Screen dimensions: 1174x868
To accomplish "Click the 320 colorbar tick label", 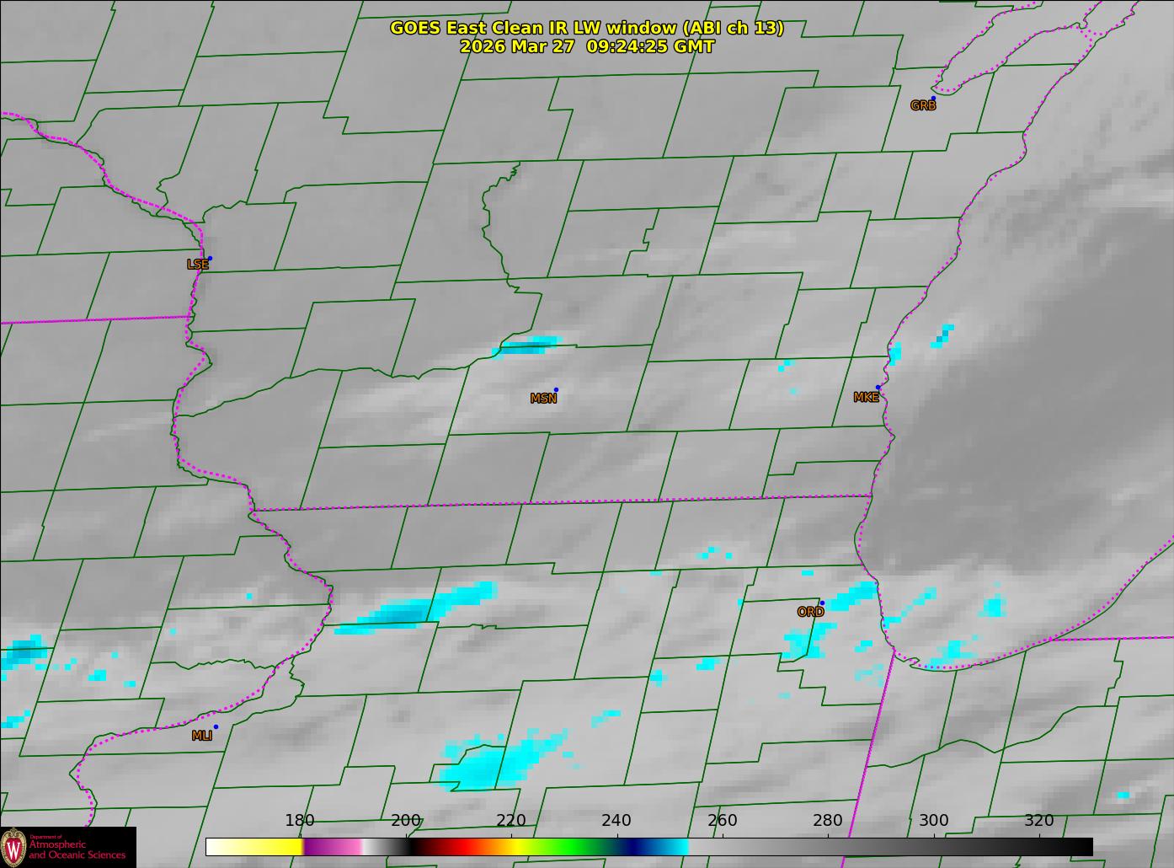I will click(1039, 821).
